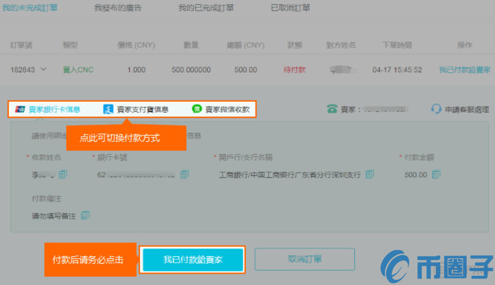
Task: Open the 已取消訂單 tab
Action: pos(290,8)
